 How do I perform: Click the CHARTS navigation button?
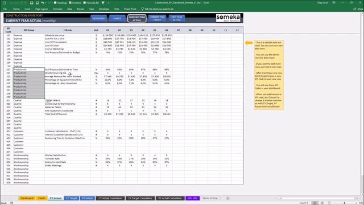point(117,18)
